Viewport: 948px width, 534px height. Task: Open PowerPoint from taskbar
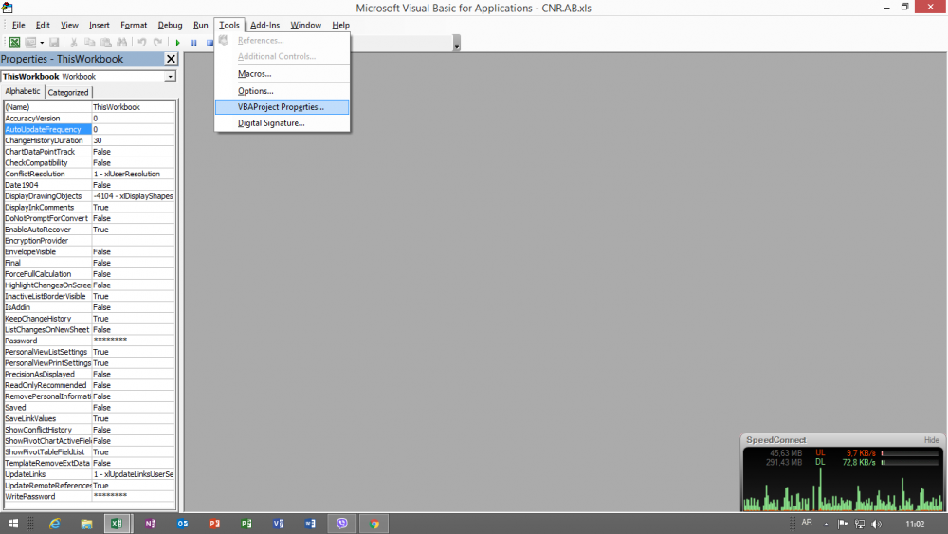[214, 524]
